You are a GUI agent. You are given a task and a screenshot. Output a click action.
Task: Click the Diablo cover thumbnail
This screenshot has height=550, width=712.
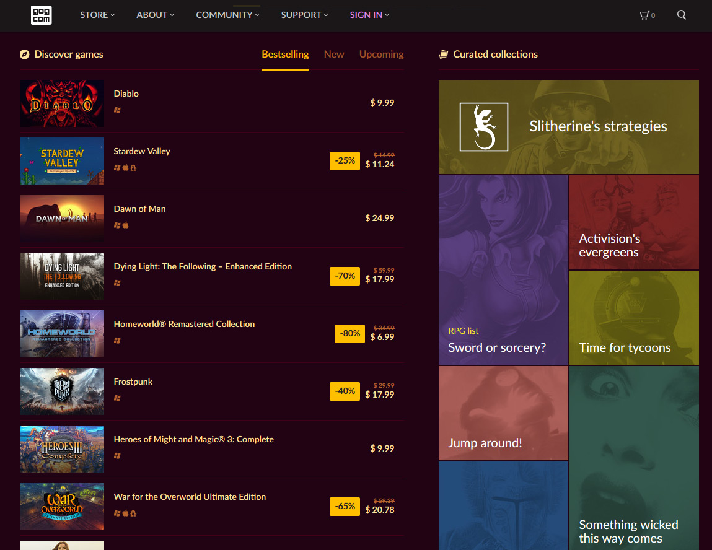tap(62, 103)
